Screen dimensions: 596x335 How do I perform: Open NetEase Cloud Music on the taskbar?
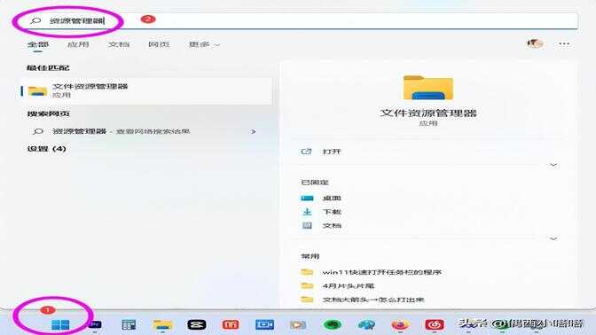434,324
